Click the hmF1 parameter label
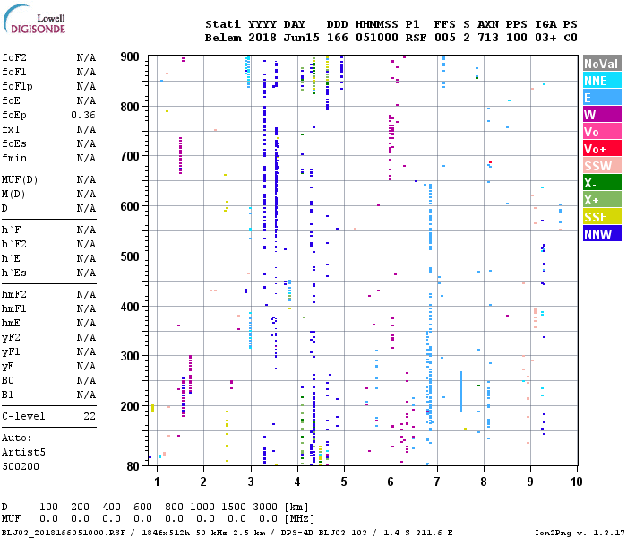The image size is (627, 538). click(x=14, y=309)
